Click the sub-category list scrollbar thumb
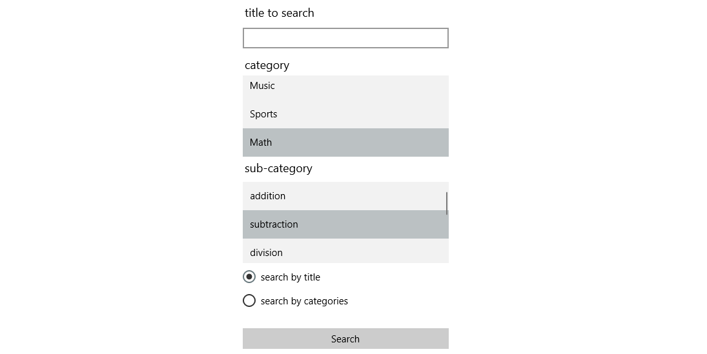Screen dimensions: 707x354 click(446, 203)
